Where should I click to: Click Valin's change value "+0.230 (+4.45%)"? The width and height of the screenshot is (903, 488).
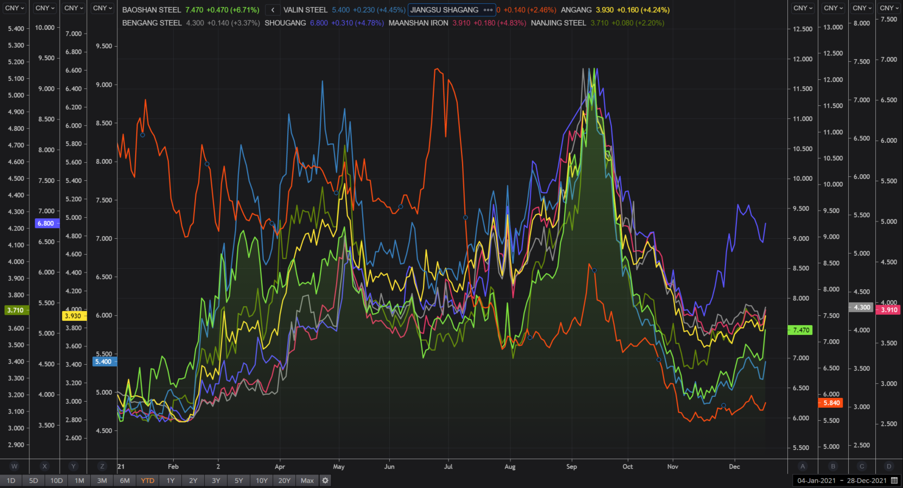[379, 10]
